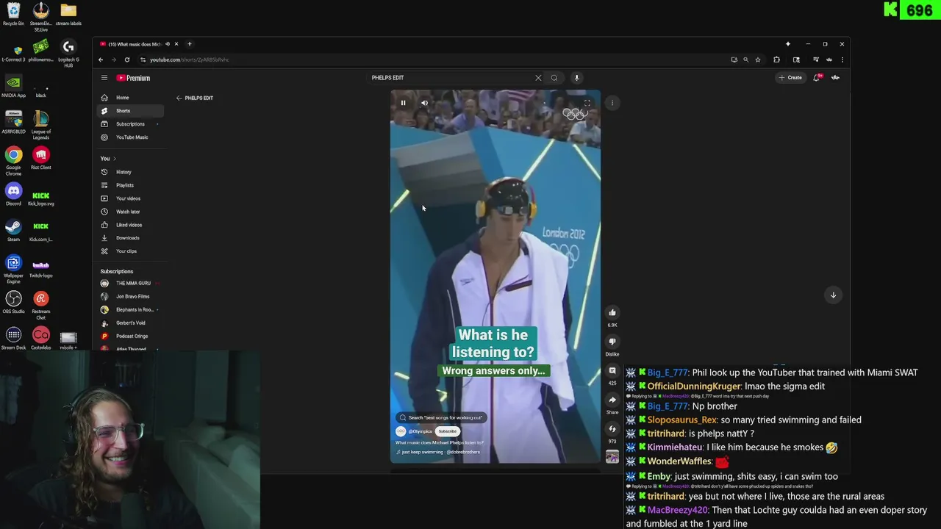Select Shorts in YouTube sidebar
This screenshot has width=941, height=529.
[130, 111]
